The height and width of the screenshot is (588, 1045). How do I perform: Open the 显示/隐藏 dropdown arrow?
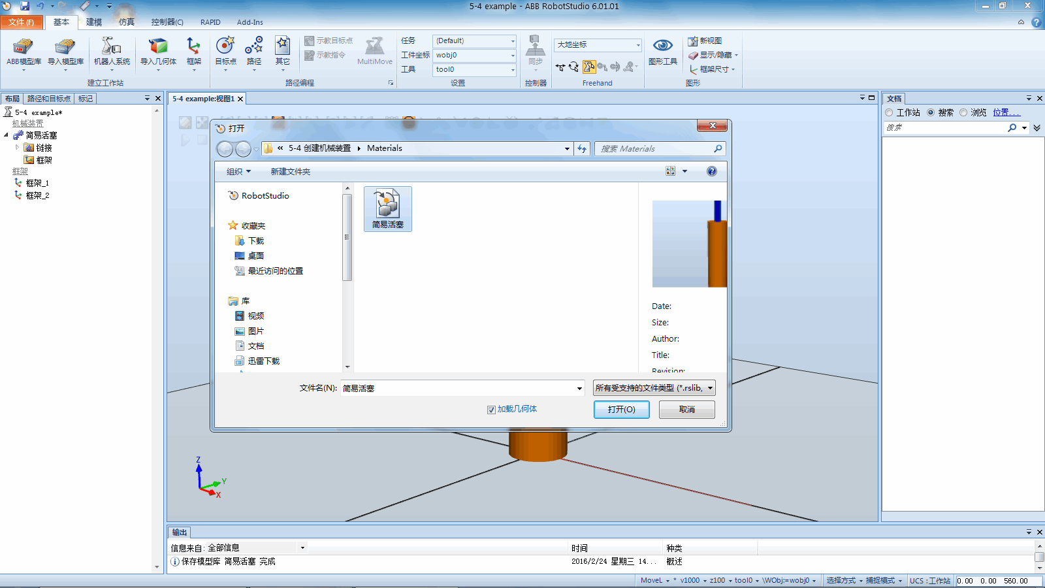(736, 56)
